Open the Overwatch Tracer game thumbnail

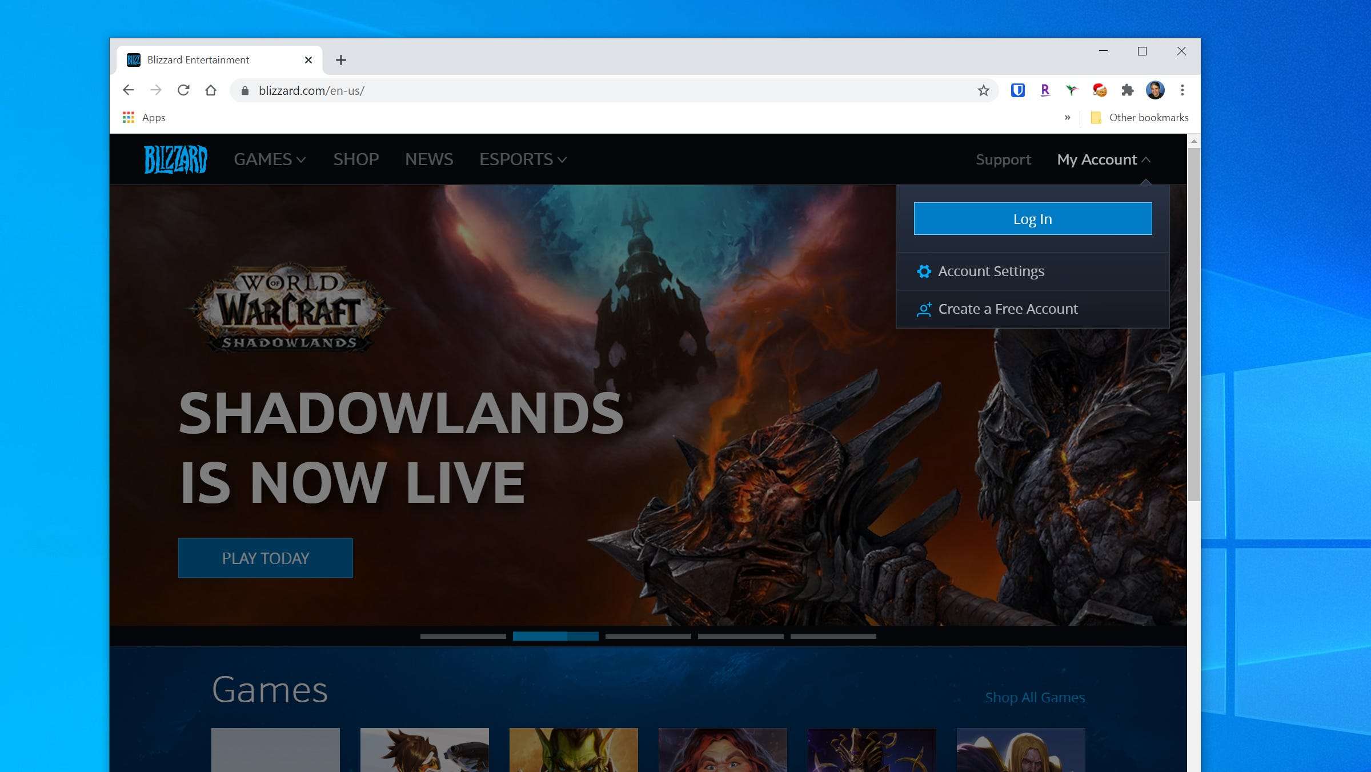(424, 750)
